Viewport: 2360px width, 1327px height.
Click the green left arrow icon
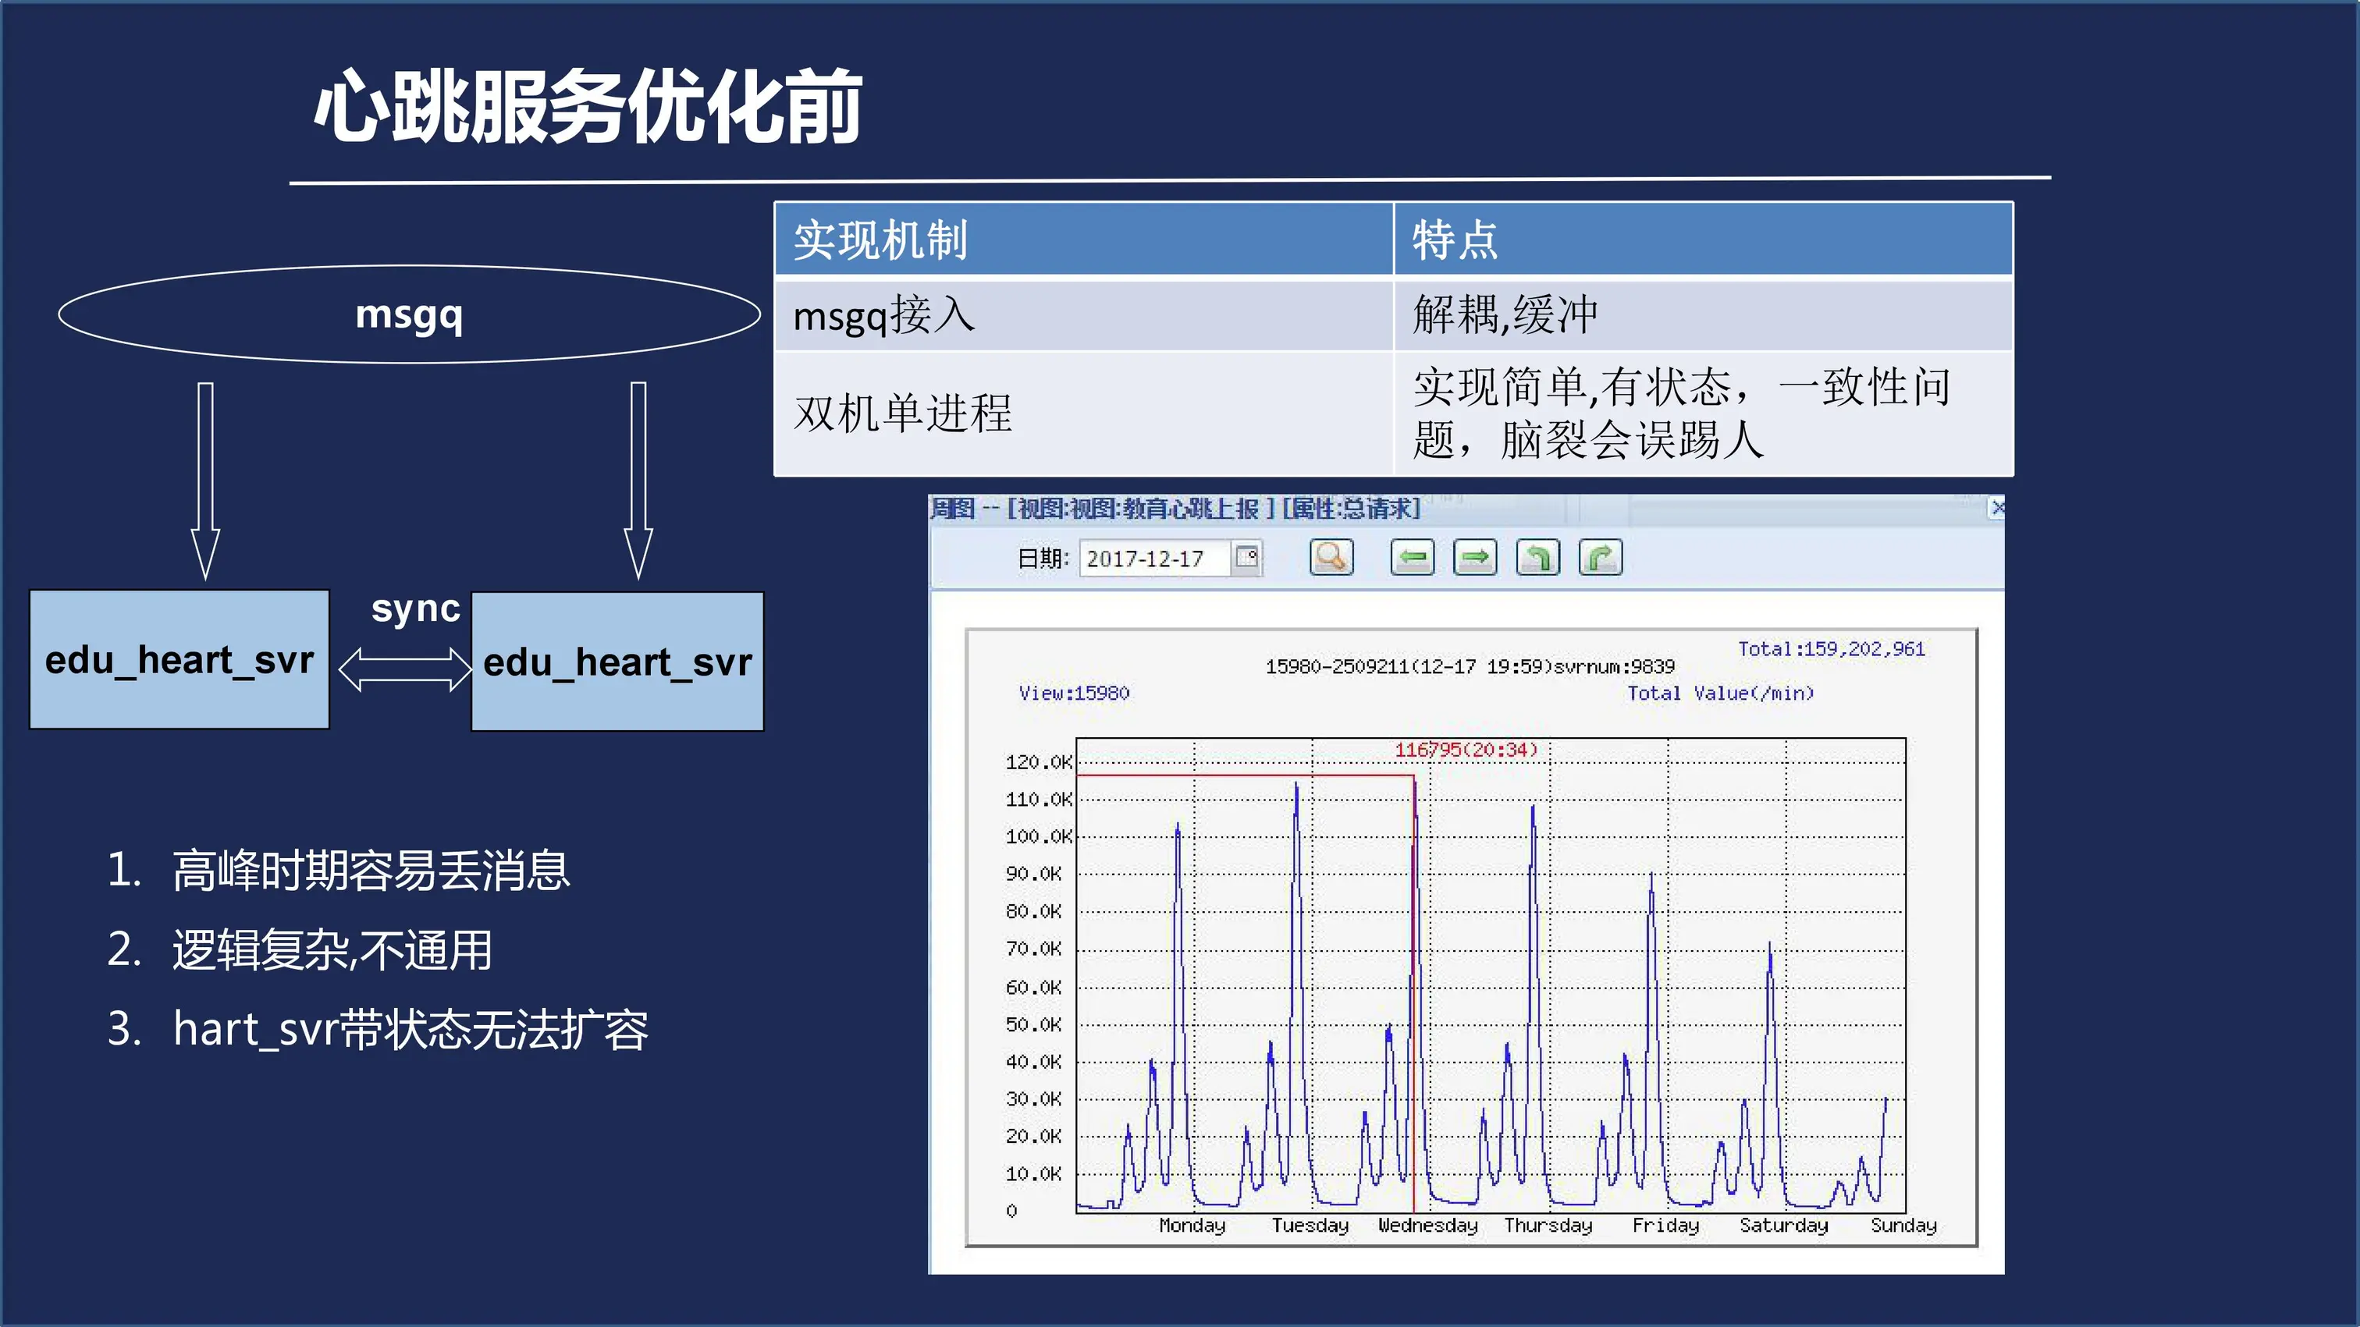pos(1412,557)
